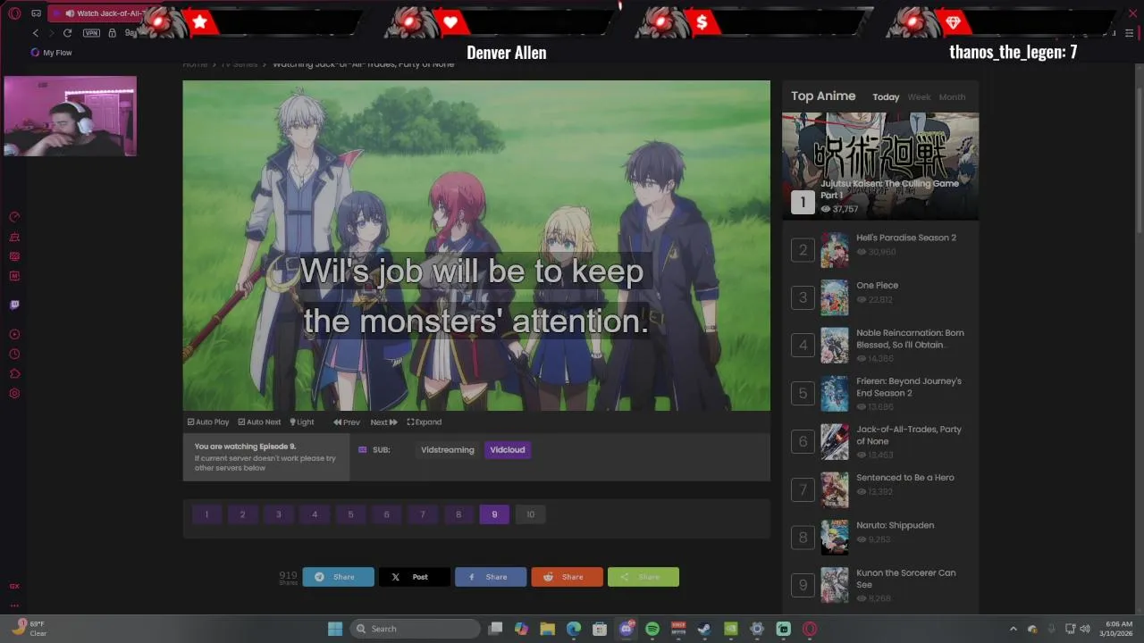Open Sentenced to Be a Hero
Viewport: 1144px width, 643px height.
pos(905,478)
